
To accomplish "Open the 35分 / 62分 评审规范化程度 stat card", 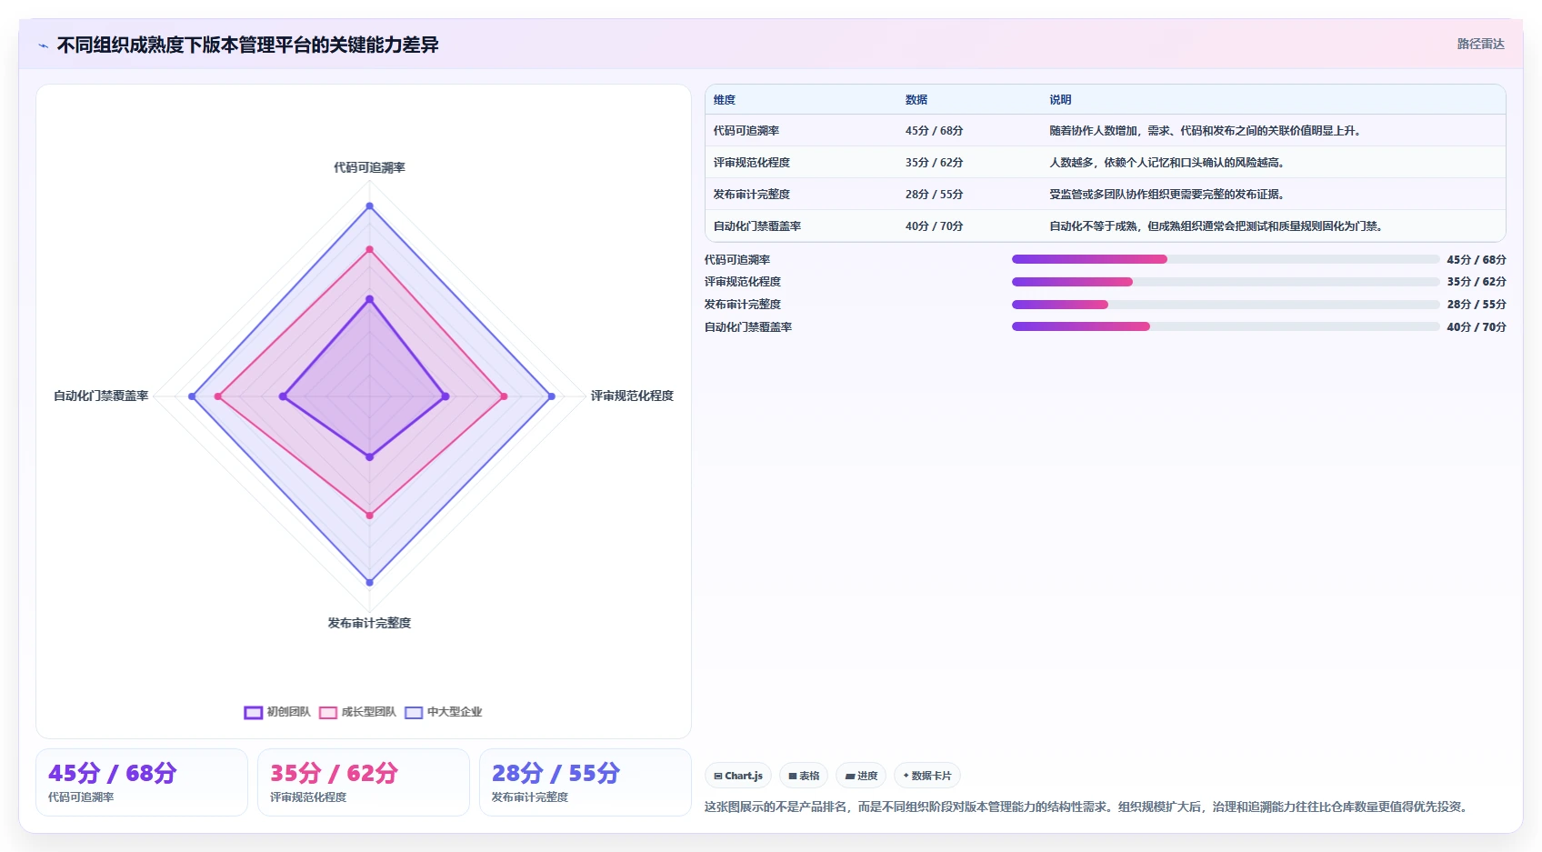I will pyautogui.click(x=364, y=782).
